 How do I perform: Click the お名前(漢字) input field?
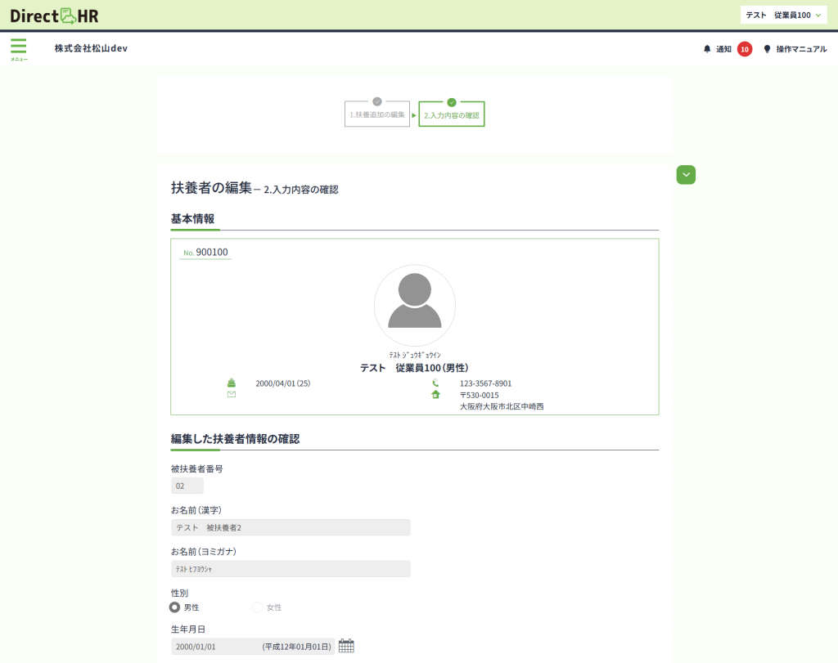point(291,527)
